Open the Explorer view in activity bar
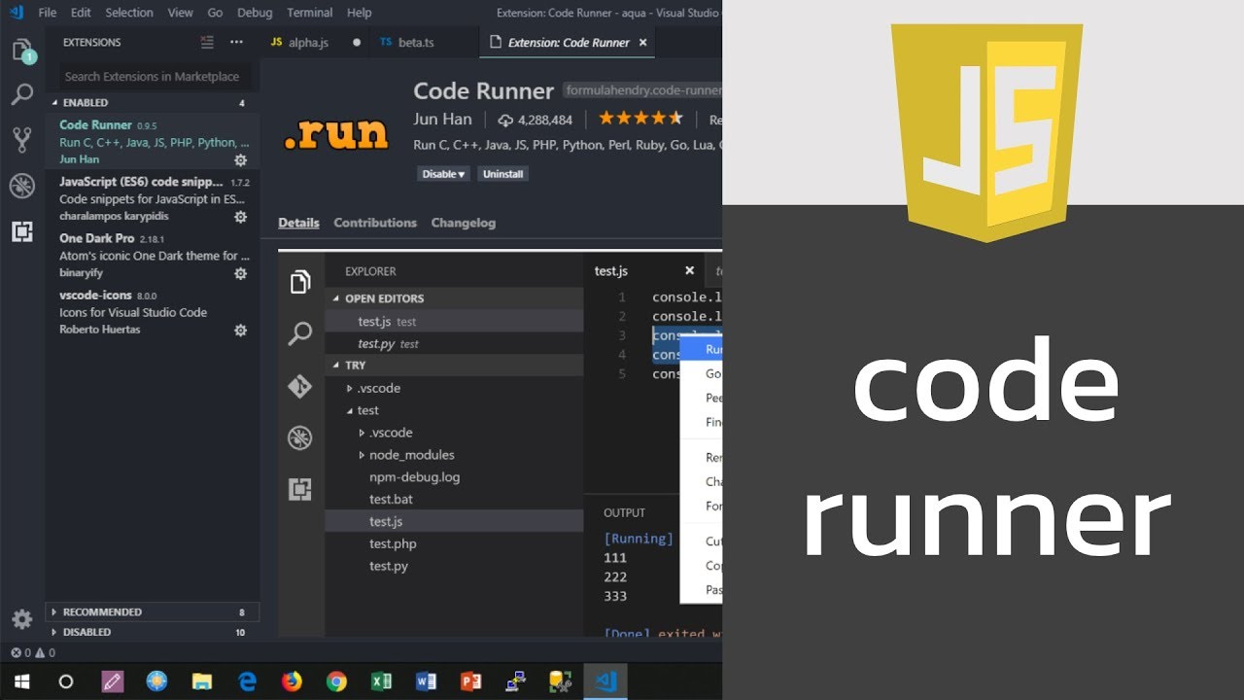 22,51
